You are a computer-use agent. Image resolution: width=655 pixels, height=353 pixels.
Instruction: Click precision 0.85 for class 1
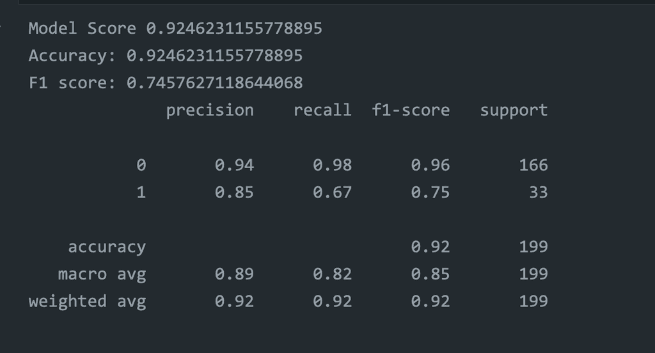234,192
